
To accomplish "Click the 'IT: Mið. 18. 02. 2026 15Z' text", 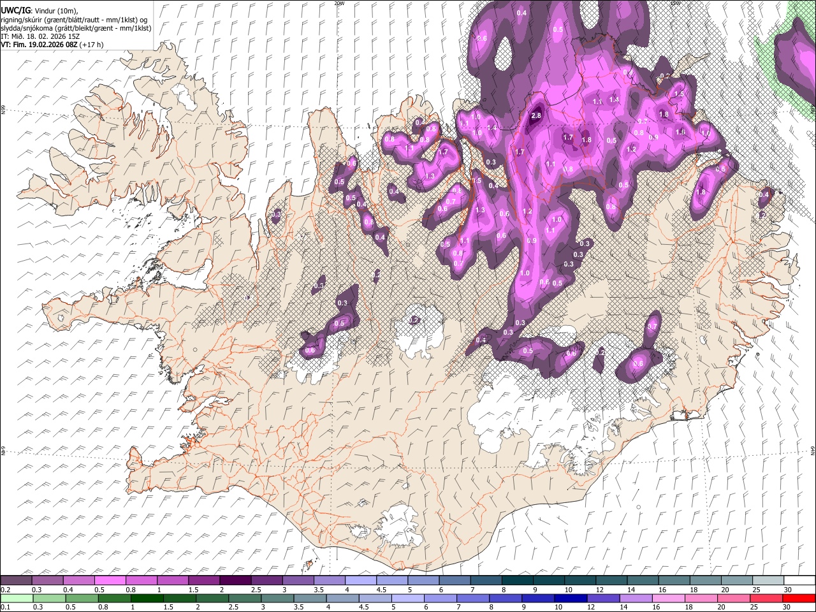I will point(40,36).
